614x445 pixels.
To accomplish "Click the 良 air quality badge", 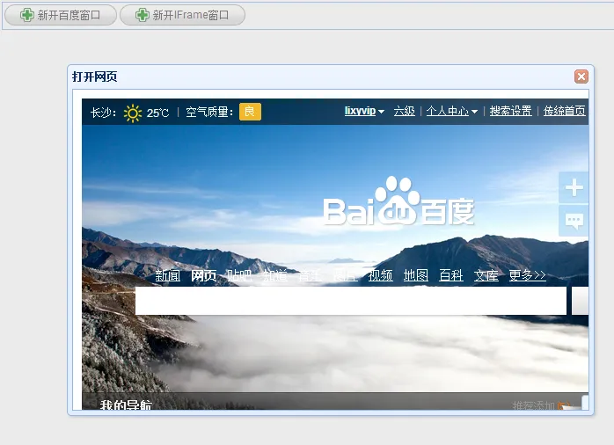I will point(250,112).
